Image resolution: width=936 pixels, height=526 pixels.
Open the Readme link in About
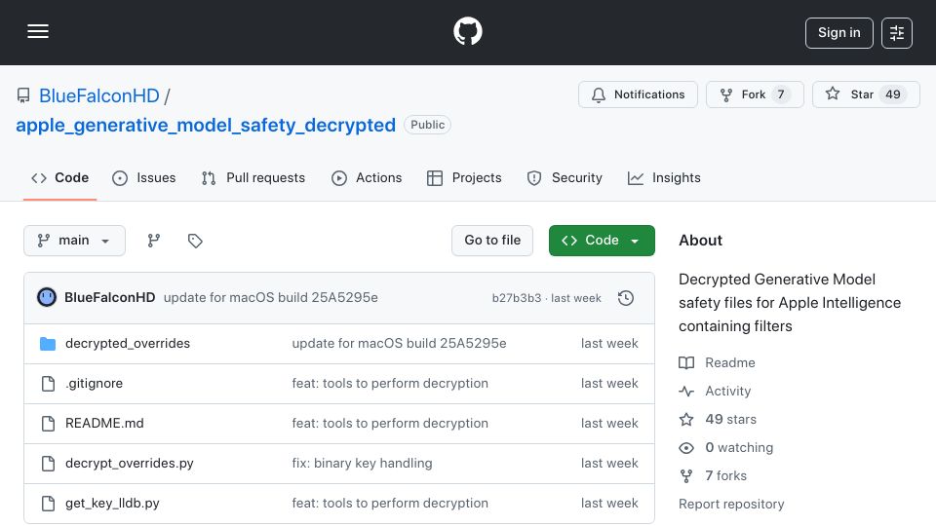click(x=729, y=362)
